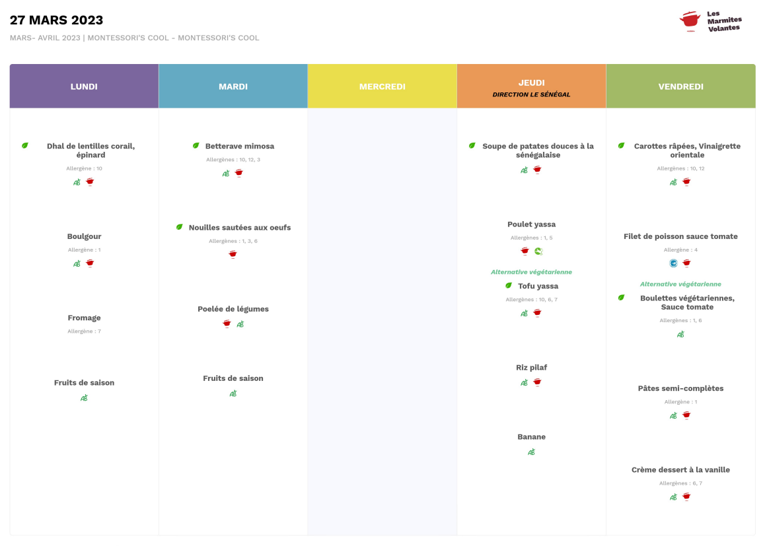
Task: Click the 27 MARS 2023 page title
Action: coord(56,20)
